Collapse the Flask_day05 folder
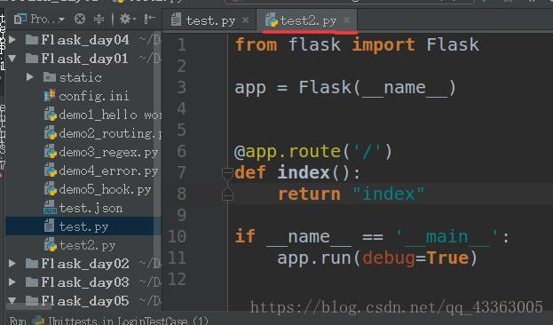The image size is (553, 325). pyautogui.click(x=12, y=301)
